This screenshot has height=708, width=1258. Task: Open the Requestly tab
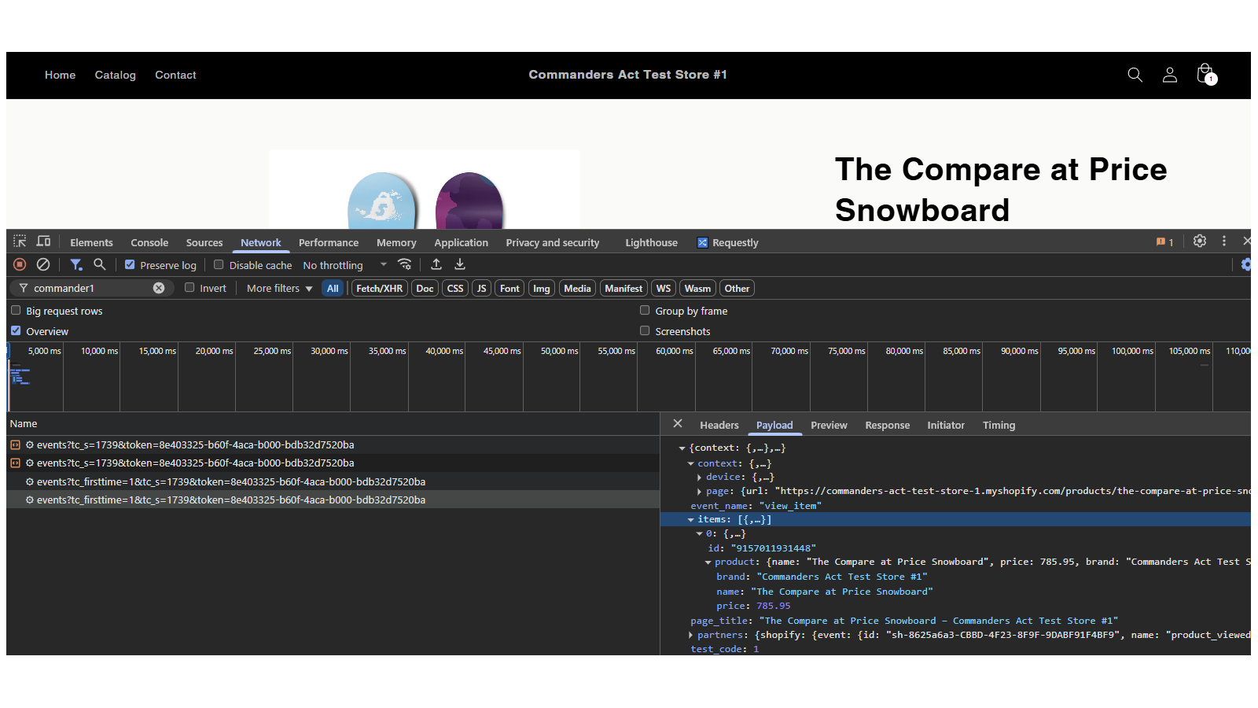[728, 242]
